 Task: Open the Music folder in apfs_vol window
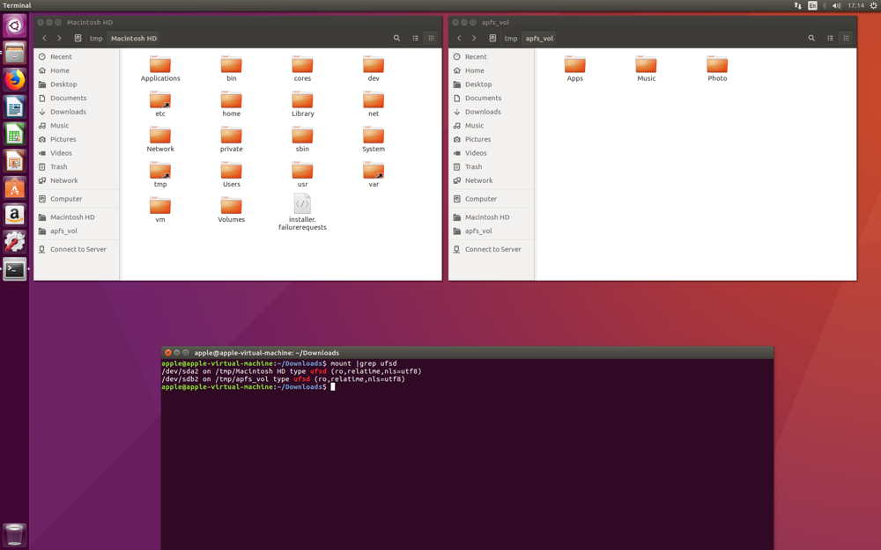646,66
